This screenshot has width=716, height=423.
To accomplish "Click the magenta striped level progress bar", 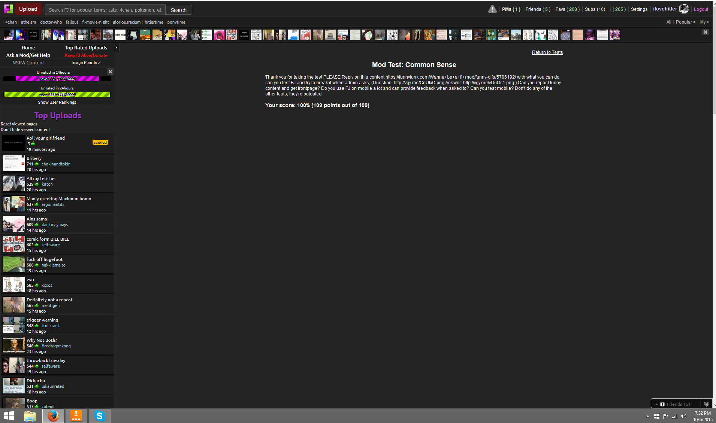I will point(57,79).
